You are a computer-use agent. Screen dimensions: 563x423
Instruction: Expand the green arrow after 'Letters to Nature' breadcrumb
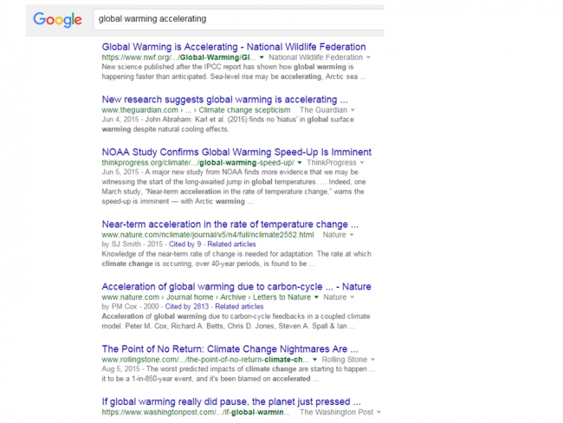[316, 297]
